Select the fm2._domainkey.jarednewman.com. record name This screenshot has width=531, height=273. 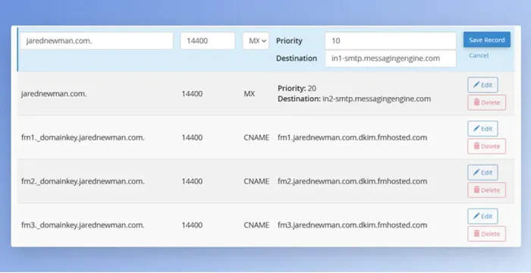[x=83, y=181]
